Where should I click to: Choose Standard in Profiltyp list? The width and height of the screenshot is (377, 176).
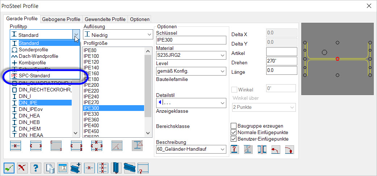pyautogui.click(x=45, y=43)
